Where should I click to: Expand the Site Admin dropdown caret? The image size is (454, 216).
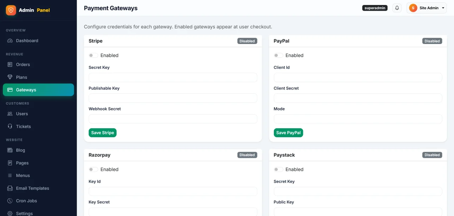pyautogui.click(x=443, y=8)
